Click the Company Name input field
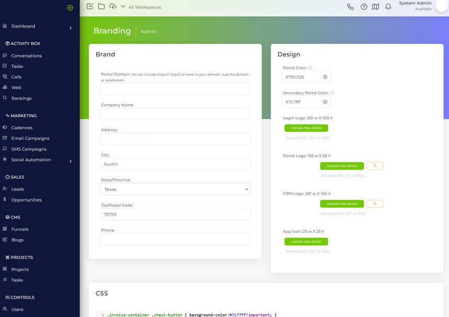The image size is (449, 317). pyautogui.click(x=175, y=114)
